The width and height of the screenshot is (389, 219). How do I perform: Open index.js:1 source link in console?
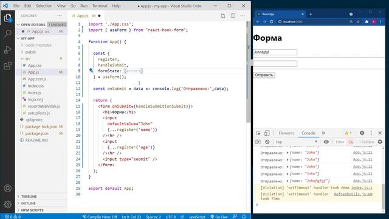coord(362,188)
